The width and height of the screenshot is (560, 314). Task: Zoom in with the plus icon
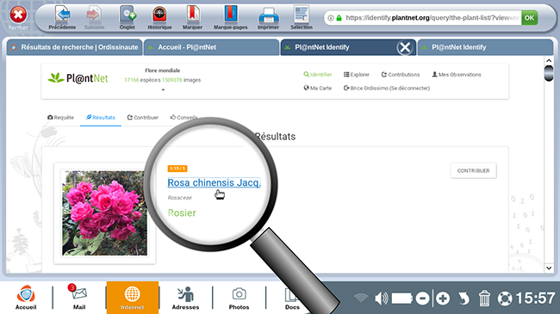(443, 299)
